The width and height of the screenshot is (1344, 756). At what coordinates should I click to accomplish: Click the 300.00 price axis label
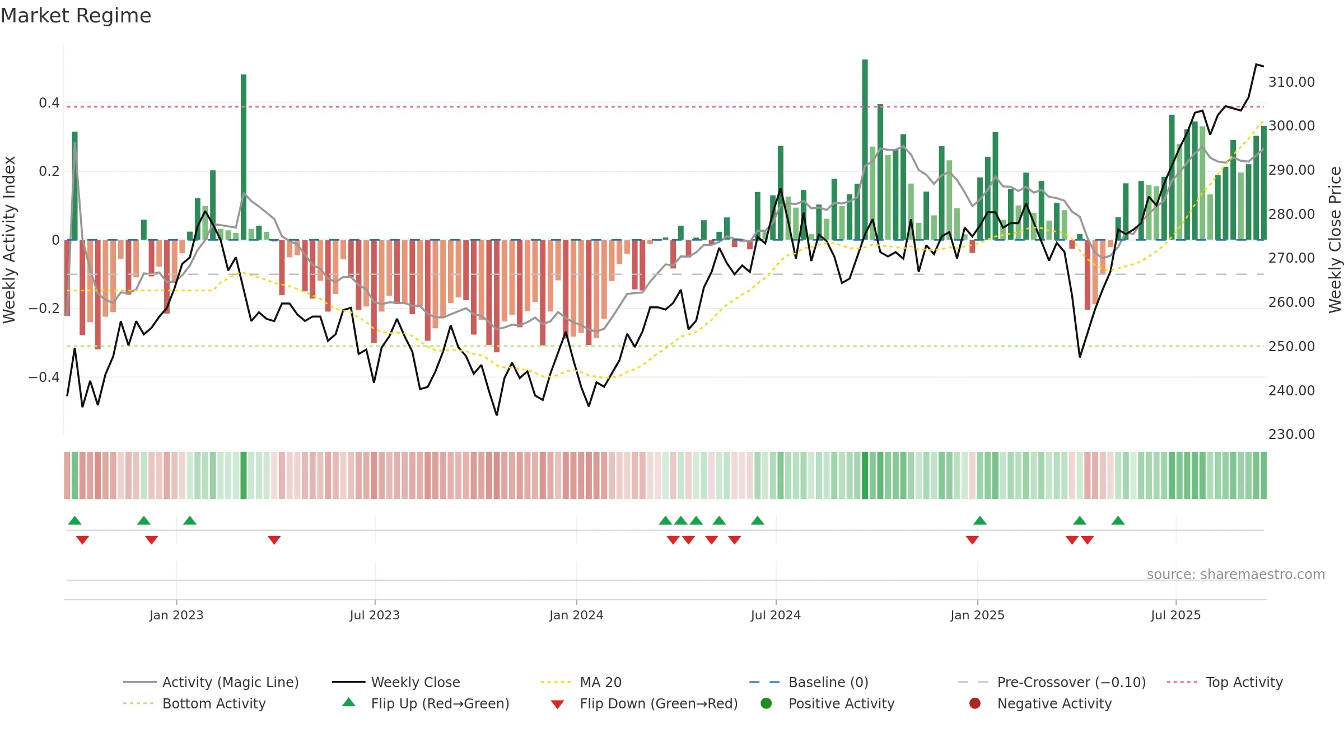coord(1291,126)
